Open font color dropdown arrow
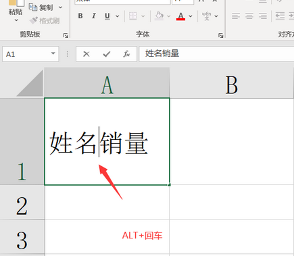Screen dimensions: 294x256 click(191, 16)
